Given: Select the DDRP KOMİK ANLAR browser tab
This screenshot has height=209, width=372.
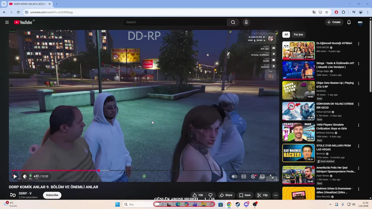Looking at the screenshot, I should click(x=30, y=4).
